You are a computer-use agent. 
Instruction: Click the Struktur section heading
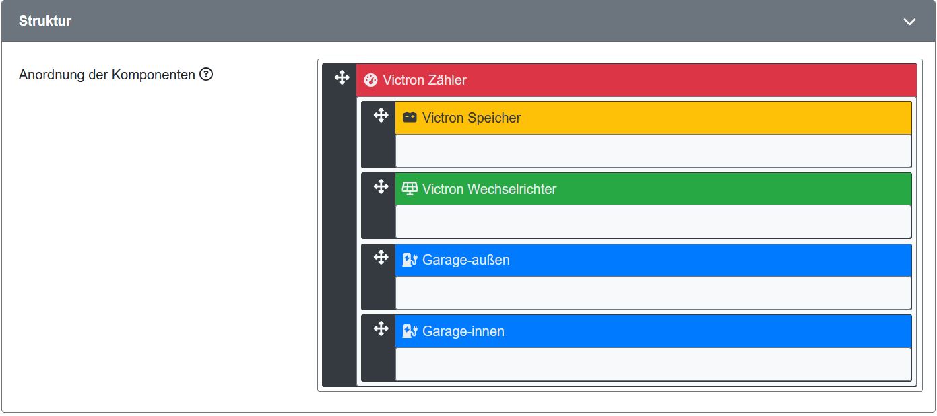click(45, 21)
